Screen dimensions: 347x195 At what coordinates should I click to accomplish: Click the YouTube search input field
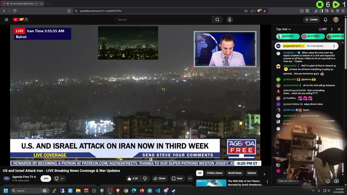tap(163, 19)
